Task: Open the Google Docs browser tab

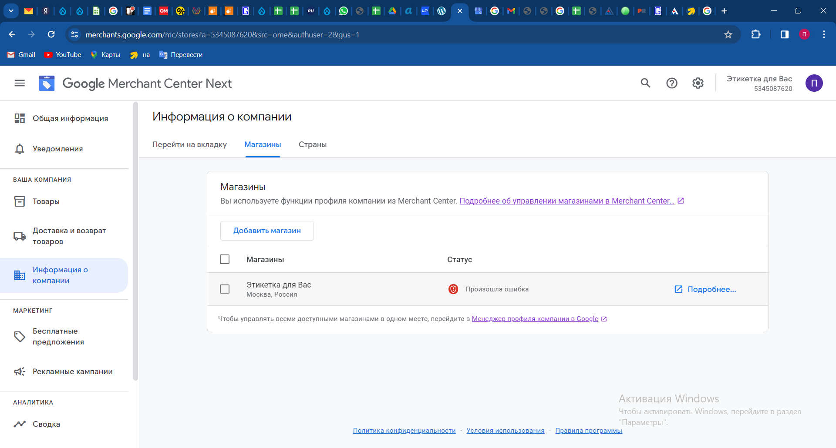Action: click(147, 11)
